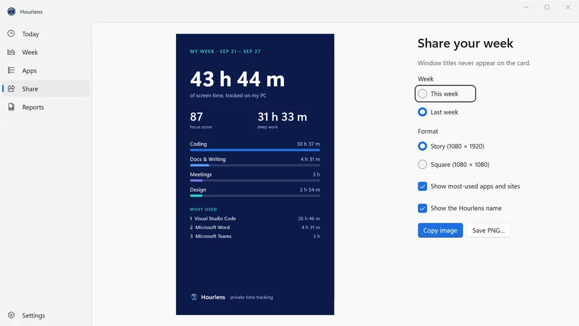Maximize the Hourlens window

(547, 7)
